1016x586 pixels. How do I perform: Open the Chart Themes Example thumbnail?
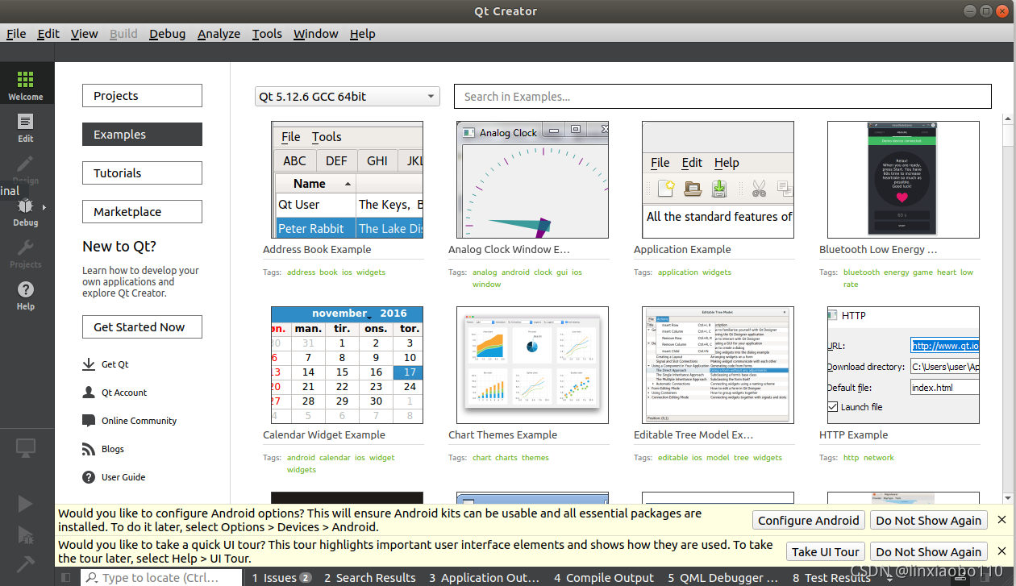click(x=532, y=365)
